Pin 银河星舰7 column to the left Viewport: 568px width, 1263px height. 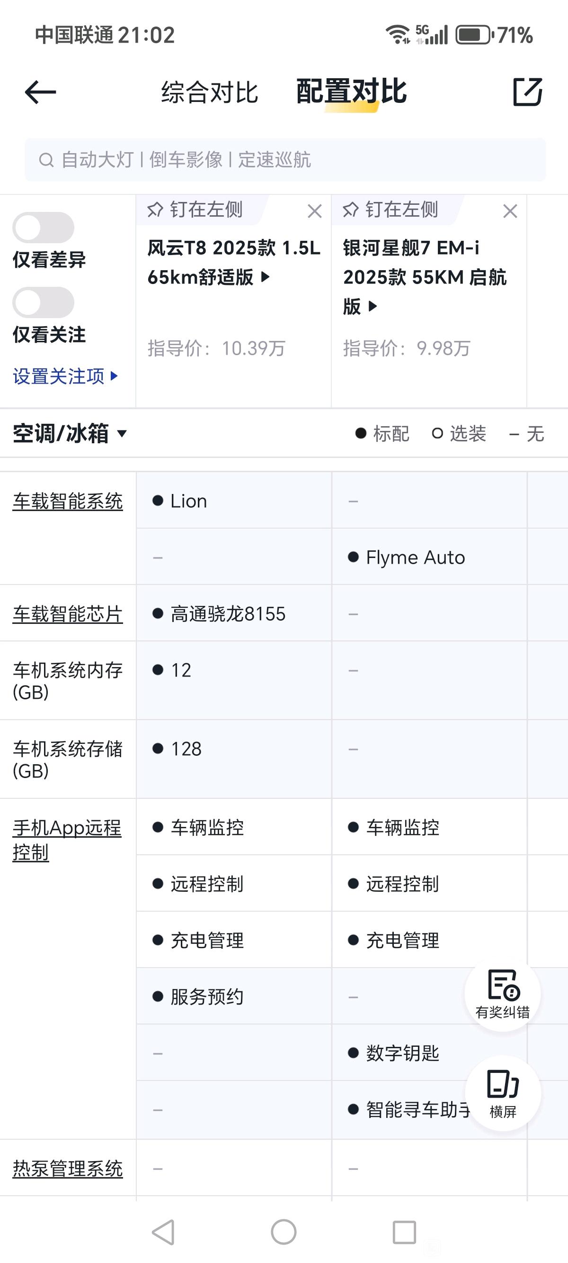point(390,210)
